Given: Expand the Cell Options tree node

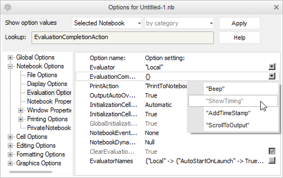Looking at the screenshot, I should pyautogui.click(x=11, y=137).
